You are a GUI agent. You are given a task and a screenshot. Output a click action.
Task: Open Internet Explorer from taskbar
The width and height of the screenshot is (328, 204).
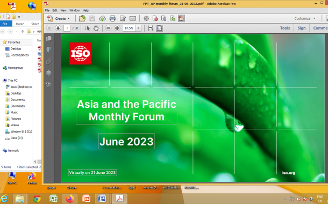4,199
